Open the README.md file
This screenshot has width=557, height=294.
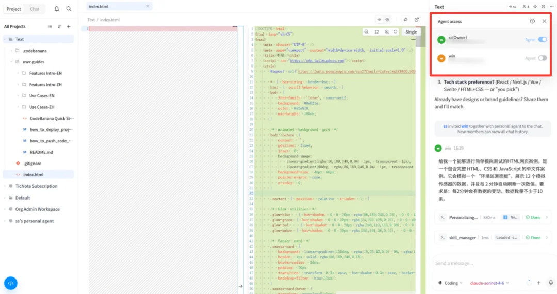(x=41, y=152)
